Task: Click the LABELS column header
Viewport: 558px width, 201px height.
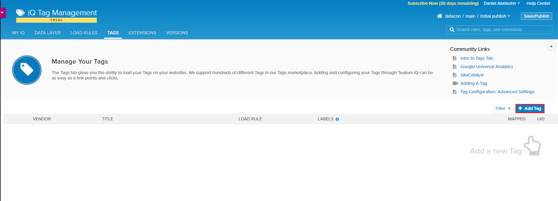Action: coord(325,119)
